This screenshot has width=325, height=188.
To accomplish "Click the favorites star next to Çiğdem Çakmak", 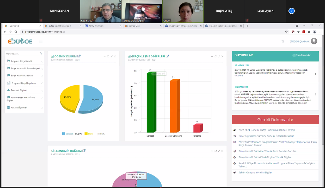I will coord(283,41).
